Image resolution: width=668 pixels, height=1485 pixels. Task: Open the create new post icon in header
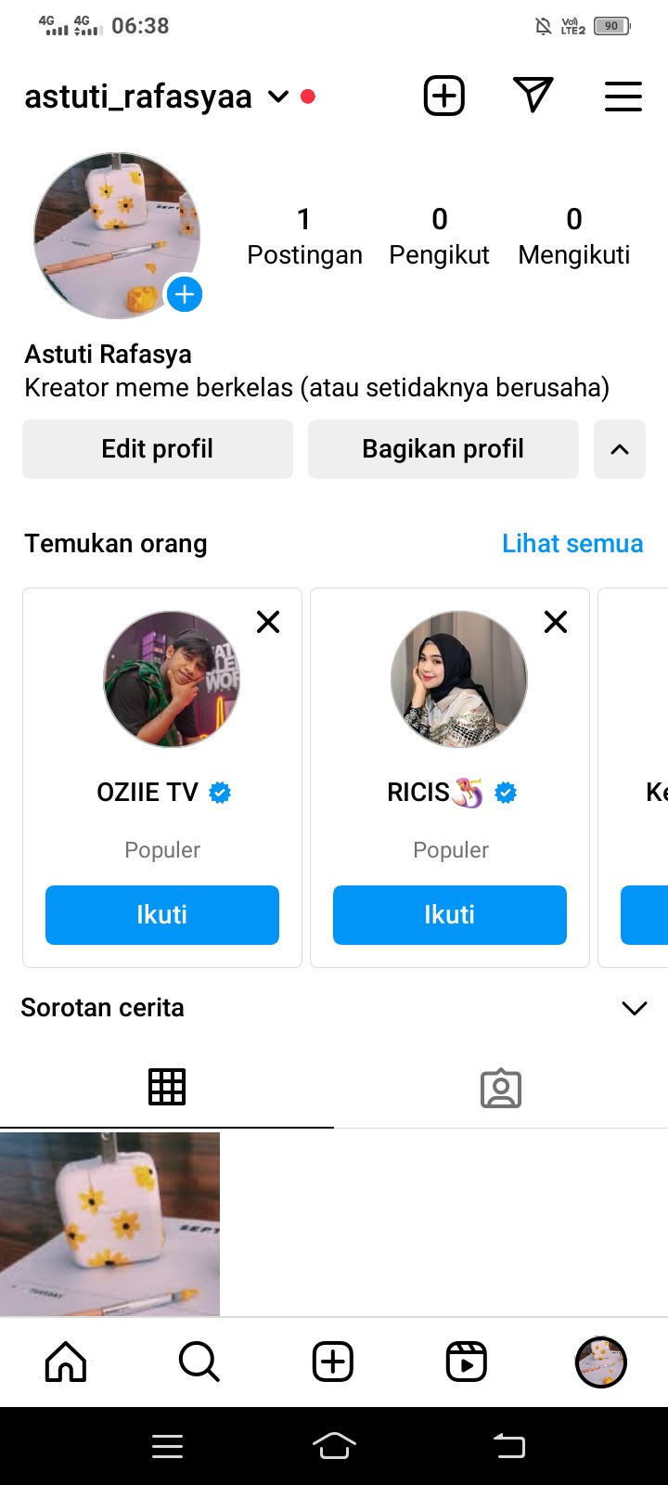coord(444,96)
